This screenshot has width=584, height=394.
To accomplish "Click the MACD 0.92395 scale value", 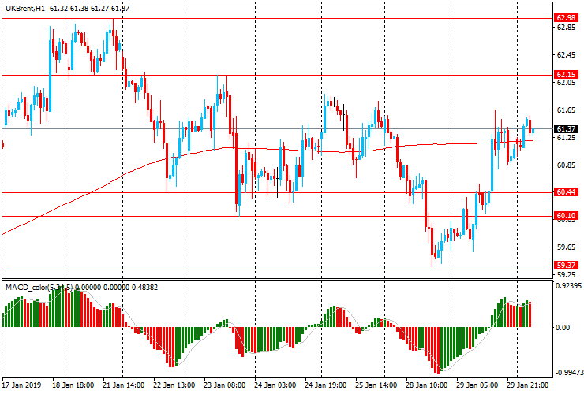I will tap(567, 287).
